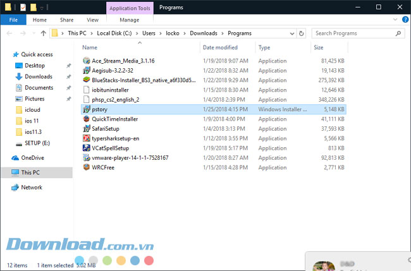Screen dimensions: 411x271
Task: Click the Windows Installer type cell
Action: [x=282, y=109]
